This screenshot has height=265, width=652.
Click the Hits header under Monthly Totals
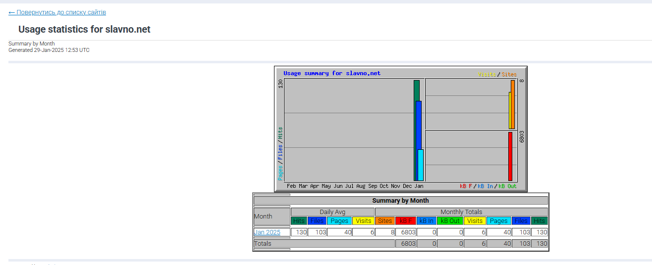[540, 221]
